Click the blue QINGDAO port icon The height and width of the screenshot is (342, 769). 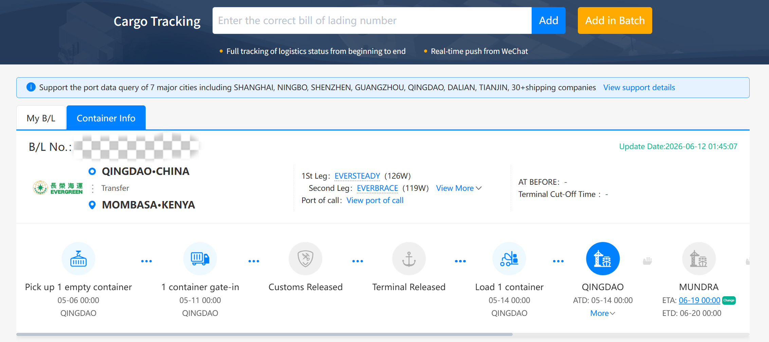pos(603,259)
